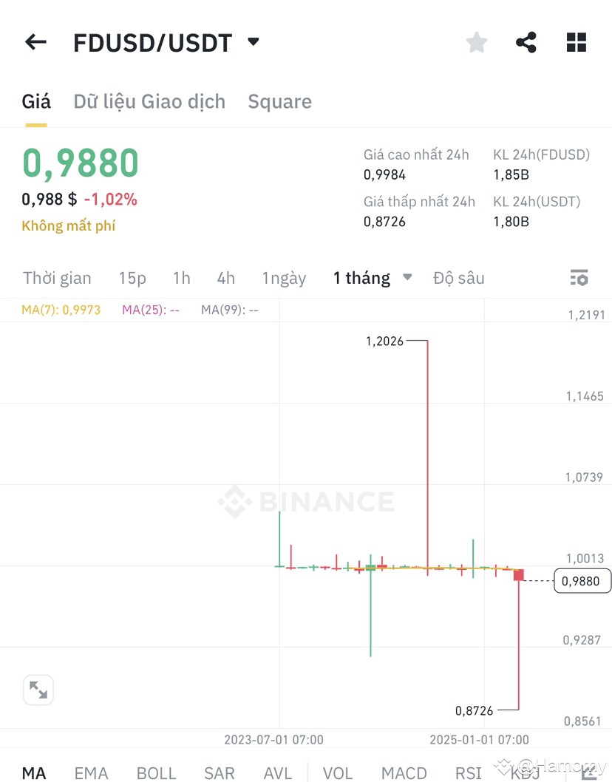This screenshot has width=612, height=782.
Task: Select the 1ngày interval
Action: (285, 279)
